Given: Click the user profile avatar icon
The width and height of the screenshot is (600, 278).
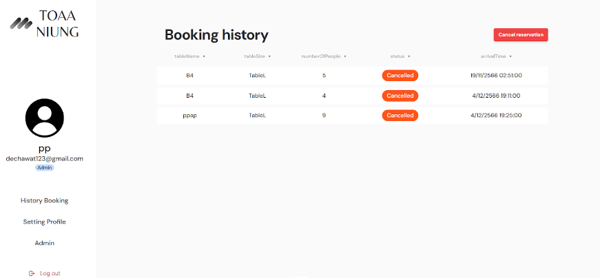Looking at the screenshot, I should coord(44,118).
